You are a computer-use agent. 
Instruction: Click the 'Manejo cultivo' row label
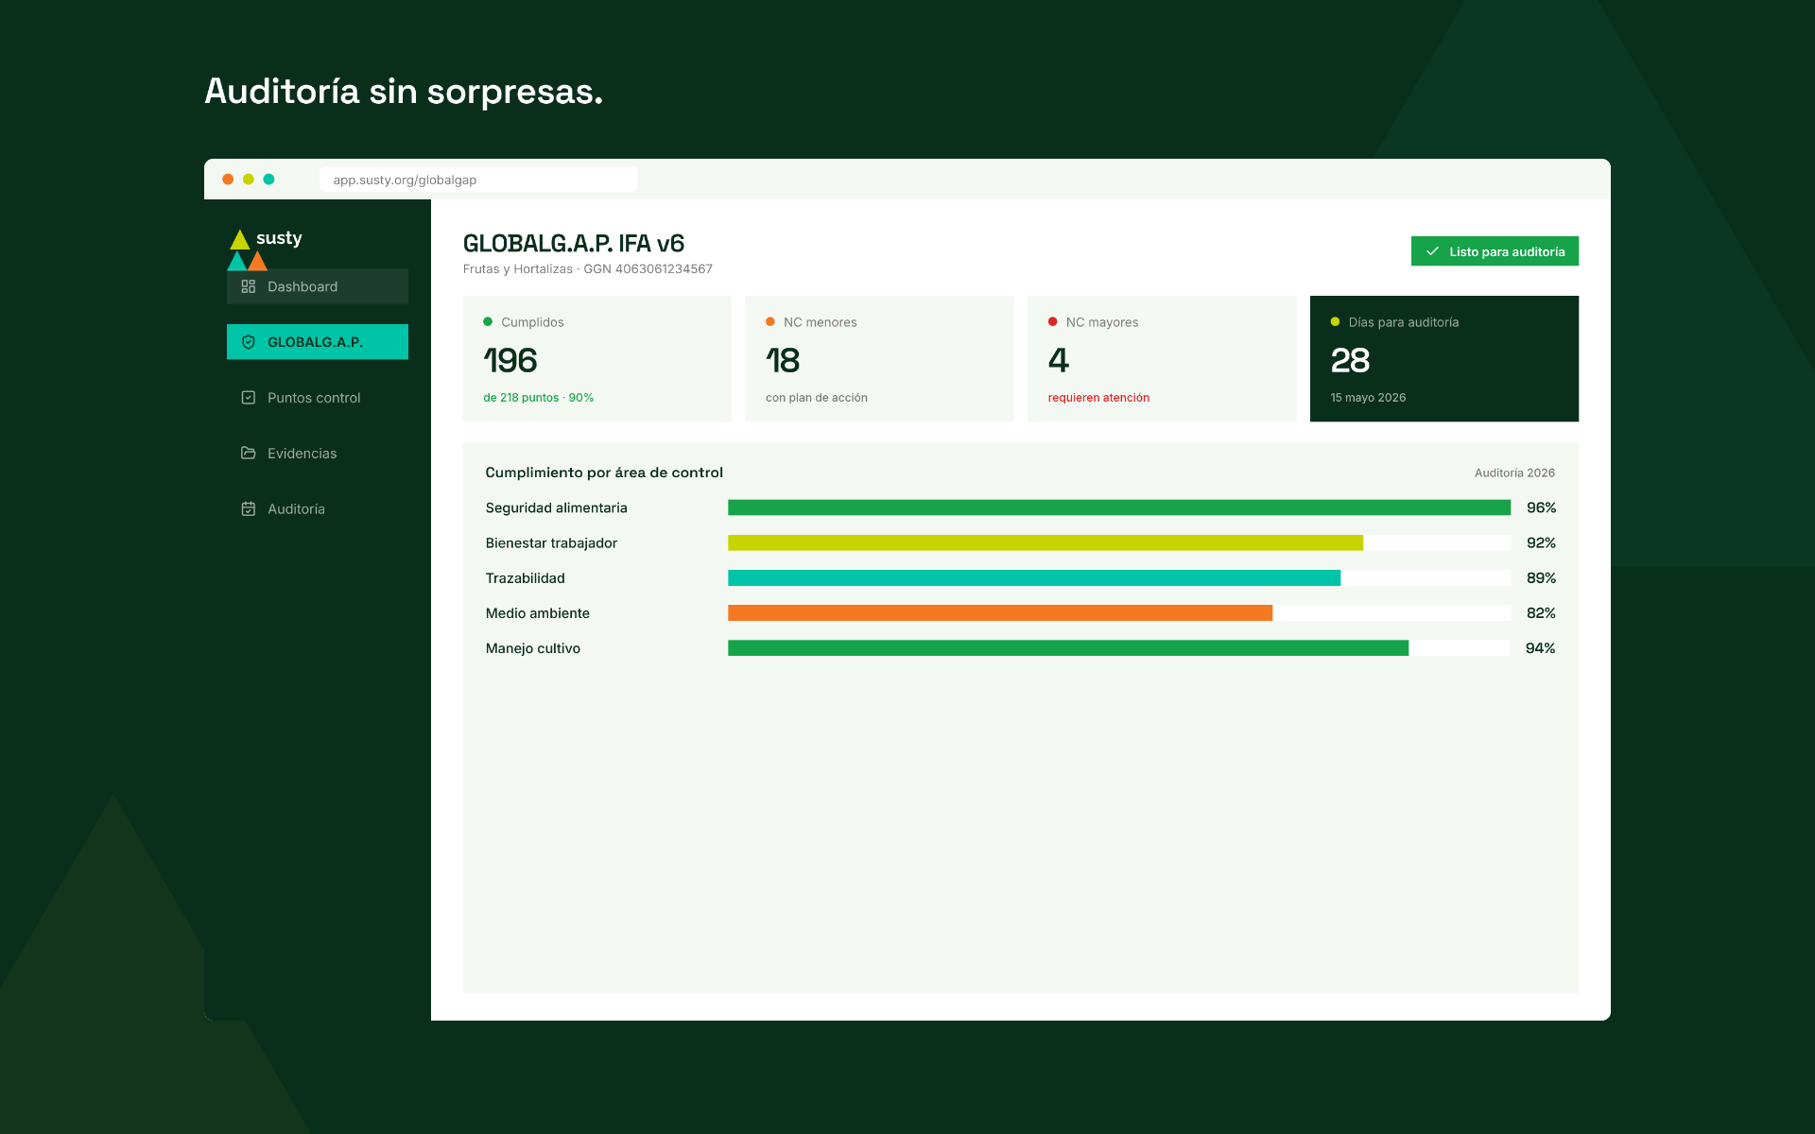[x=533, y=647]
